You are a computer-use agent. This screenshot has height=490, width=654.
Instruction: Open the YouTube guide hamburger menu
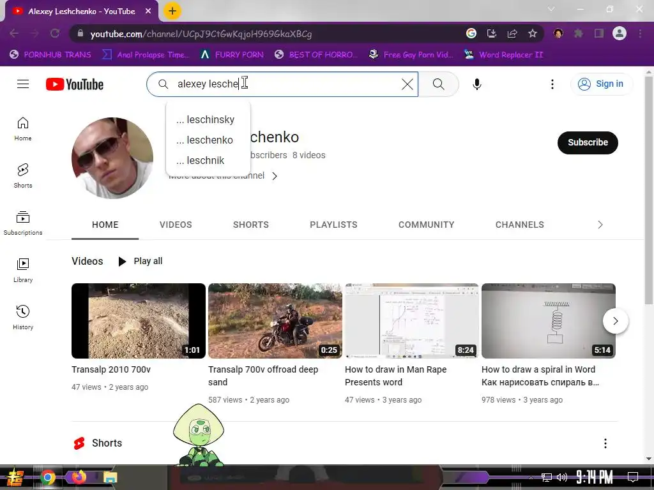(23, 84)
